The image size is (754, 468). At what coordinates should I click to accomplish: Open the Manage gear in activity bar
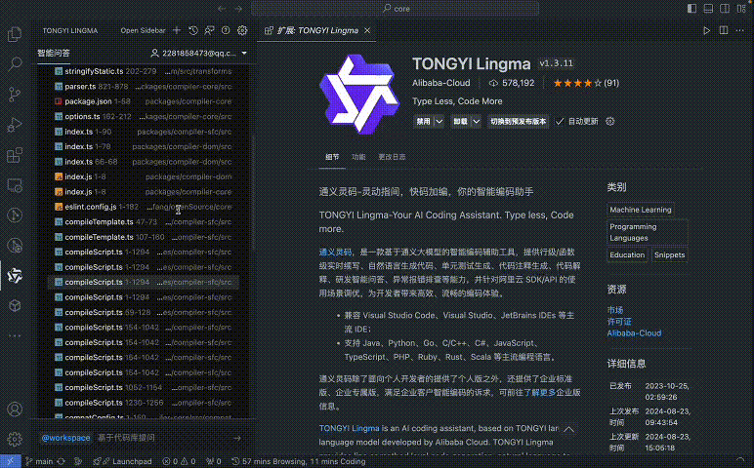(x=15, y=439)
